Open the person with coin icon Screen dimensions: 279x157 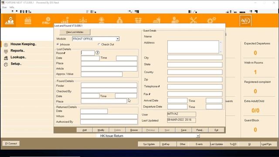coord(175,20)
